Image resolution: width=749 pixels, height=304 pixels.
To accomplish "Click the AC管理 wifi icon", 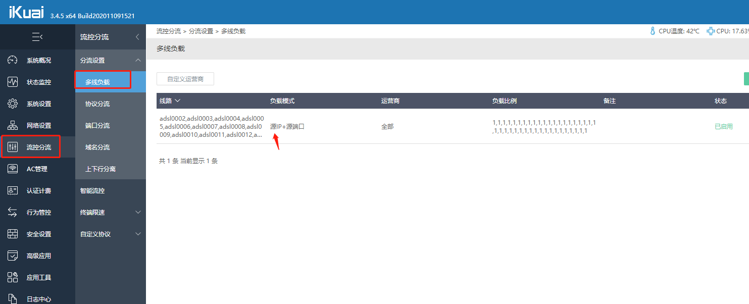I will tap(13, 169).
